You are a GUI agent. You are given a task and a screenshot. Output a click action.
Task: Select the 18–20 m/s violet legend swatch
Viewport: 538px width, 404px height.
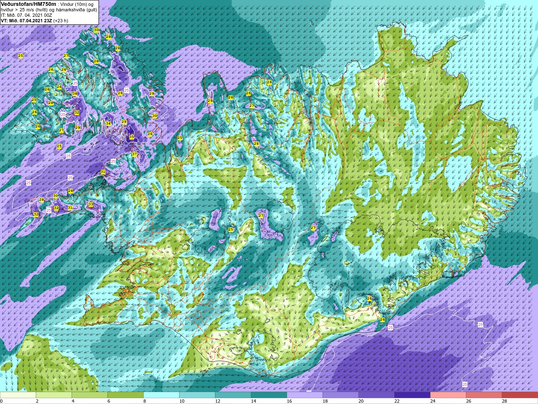pos(340,395)
